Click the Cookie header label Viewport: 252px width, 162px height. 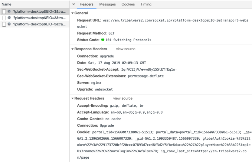[x=84, y=132]
